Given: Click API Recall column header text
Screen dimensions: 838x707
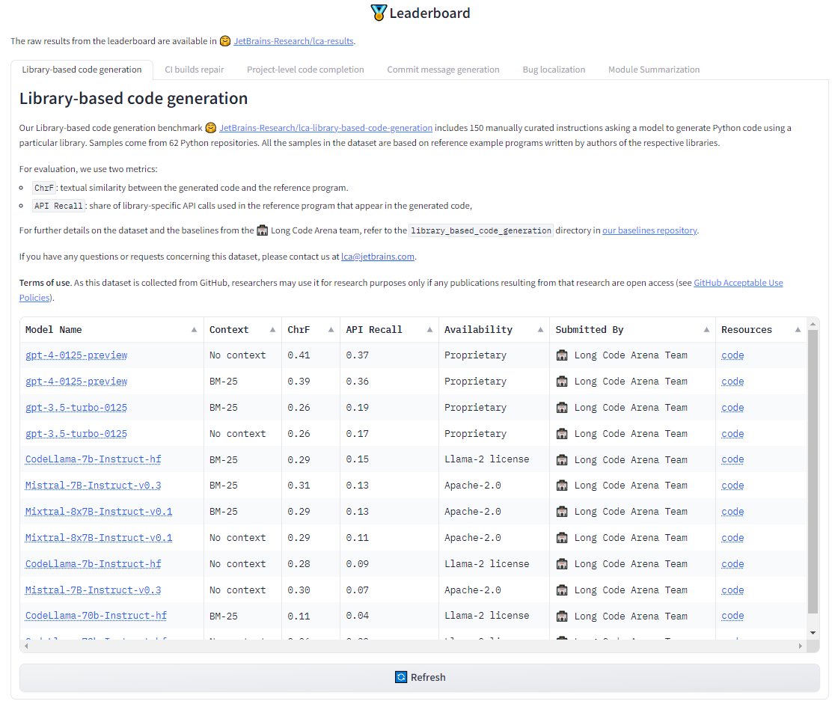Looking at the screenshot, I should [x=374, y=330].
